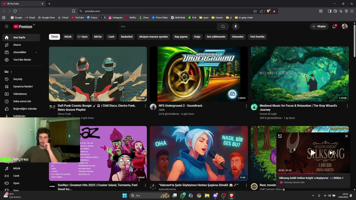Start voice search with microphone icon
The width and height of the screenshot is (356, 200).
[x=236, y=26]
